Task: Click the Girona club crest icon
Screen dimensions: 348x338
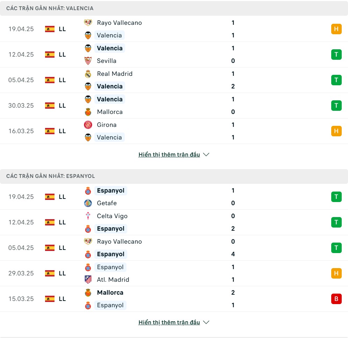Action: pos(88,125)
